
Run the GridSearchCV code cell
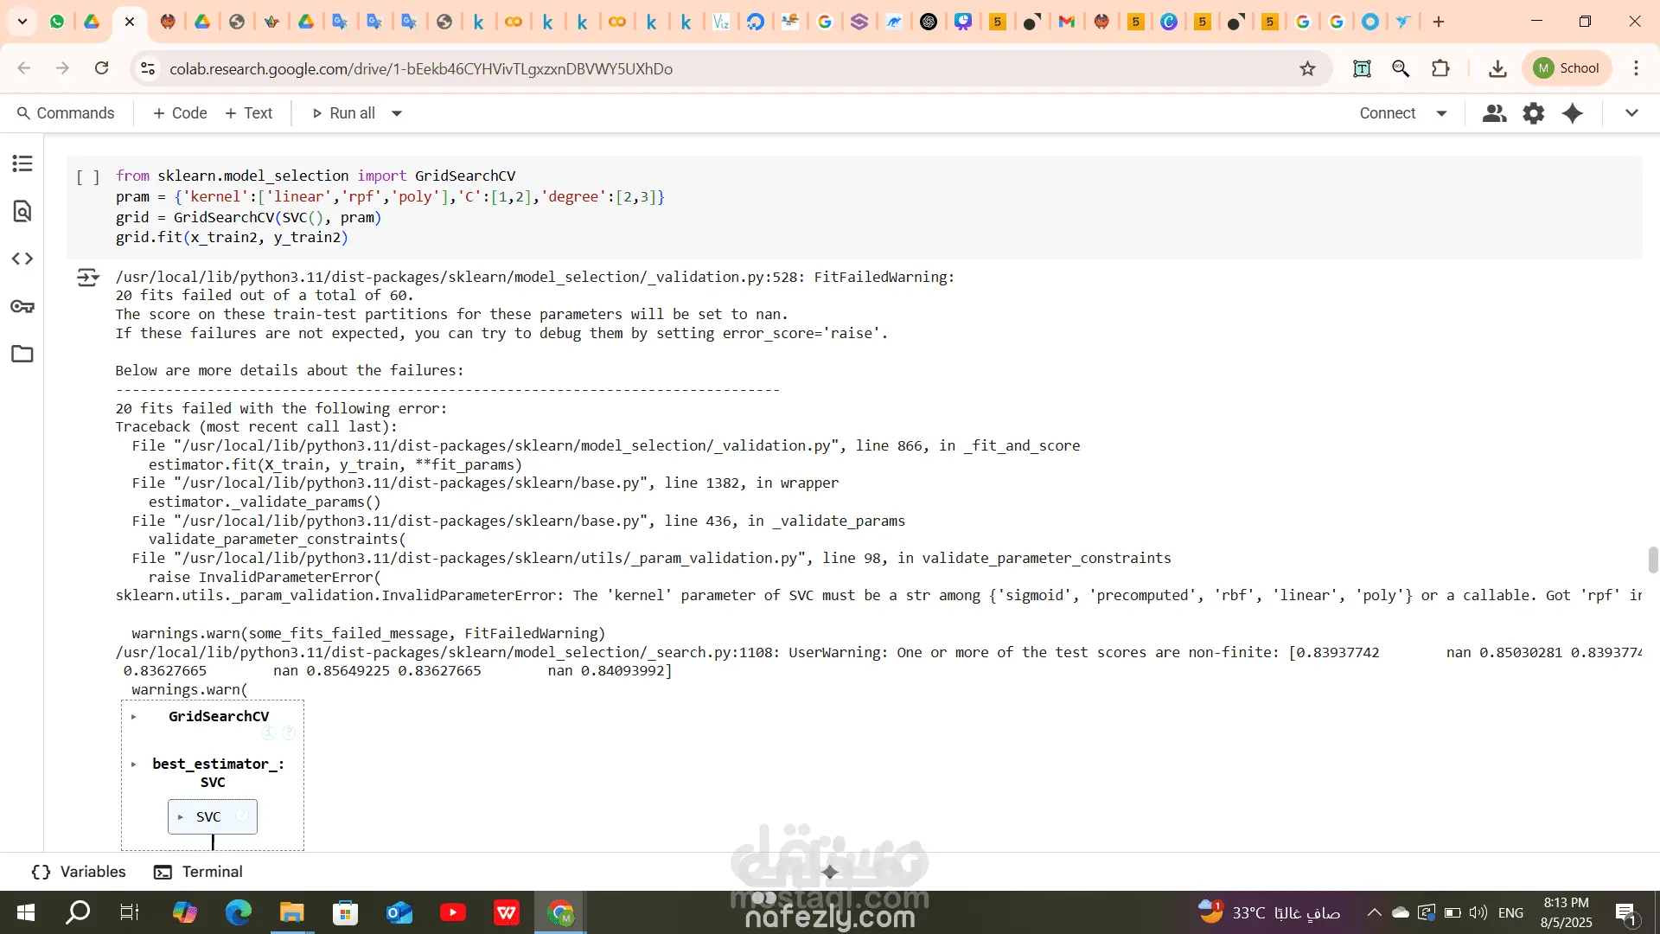pyautogui.click(x=87, y=177)
